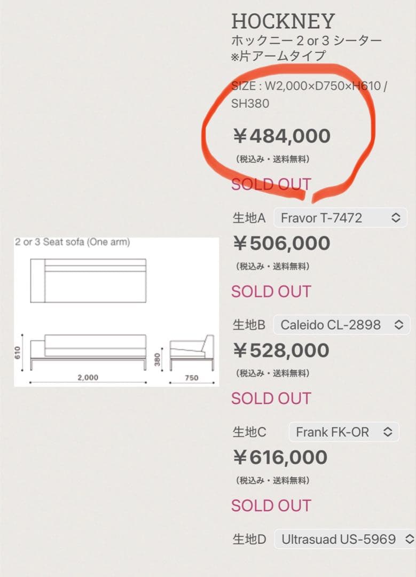Expand the Ultrasuad US-5969 fabric dropdown
Image resolution: width=416 pixels, height=577 pixels.
point(346,539)
